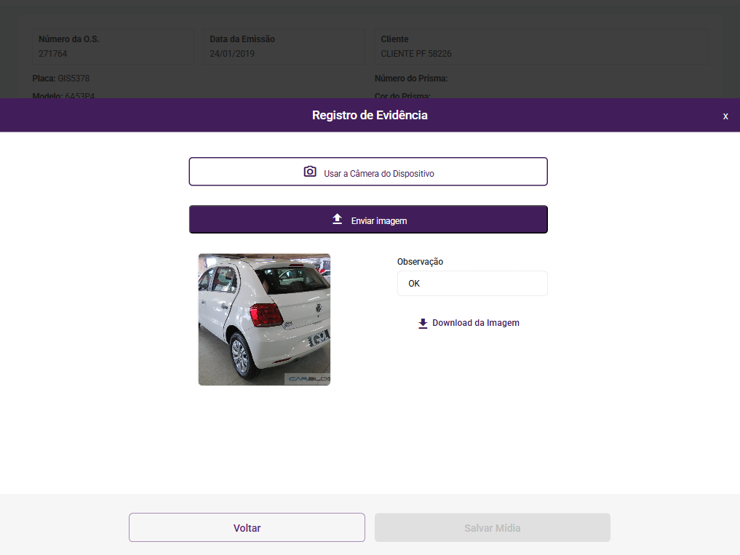Viewport: 740px width, 555px height.
Task: Close the Registro de Evidência dialog
Action: tap(725, 116)
